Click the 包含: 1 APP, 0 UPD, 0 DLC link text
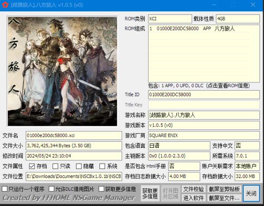Viewport: 264px width, 206px height. [x=199, y=86]
